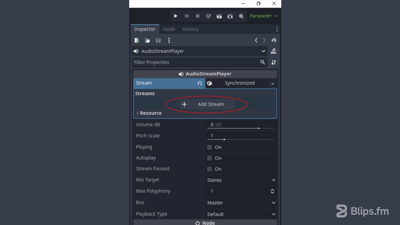Viewport: 400px width, 225px height.
Task: Open documentation for AudioStreamPlayer
Action: click(274, 51)
